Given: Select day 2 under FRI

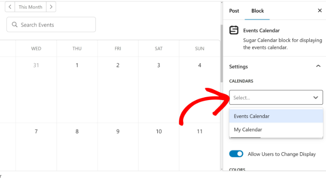Looking at the screenshot, I should [117, 66].
